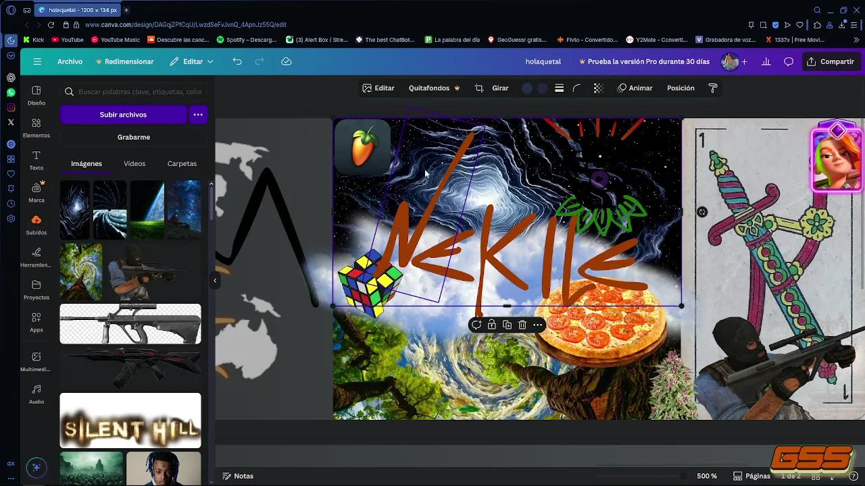Open the Diseño sidebar panel
Image resolution: width=865 pixels, height=486 pixels.
click(x=36, y=95)
